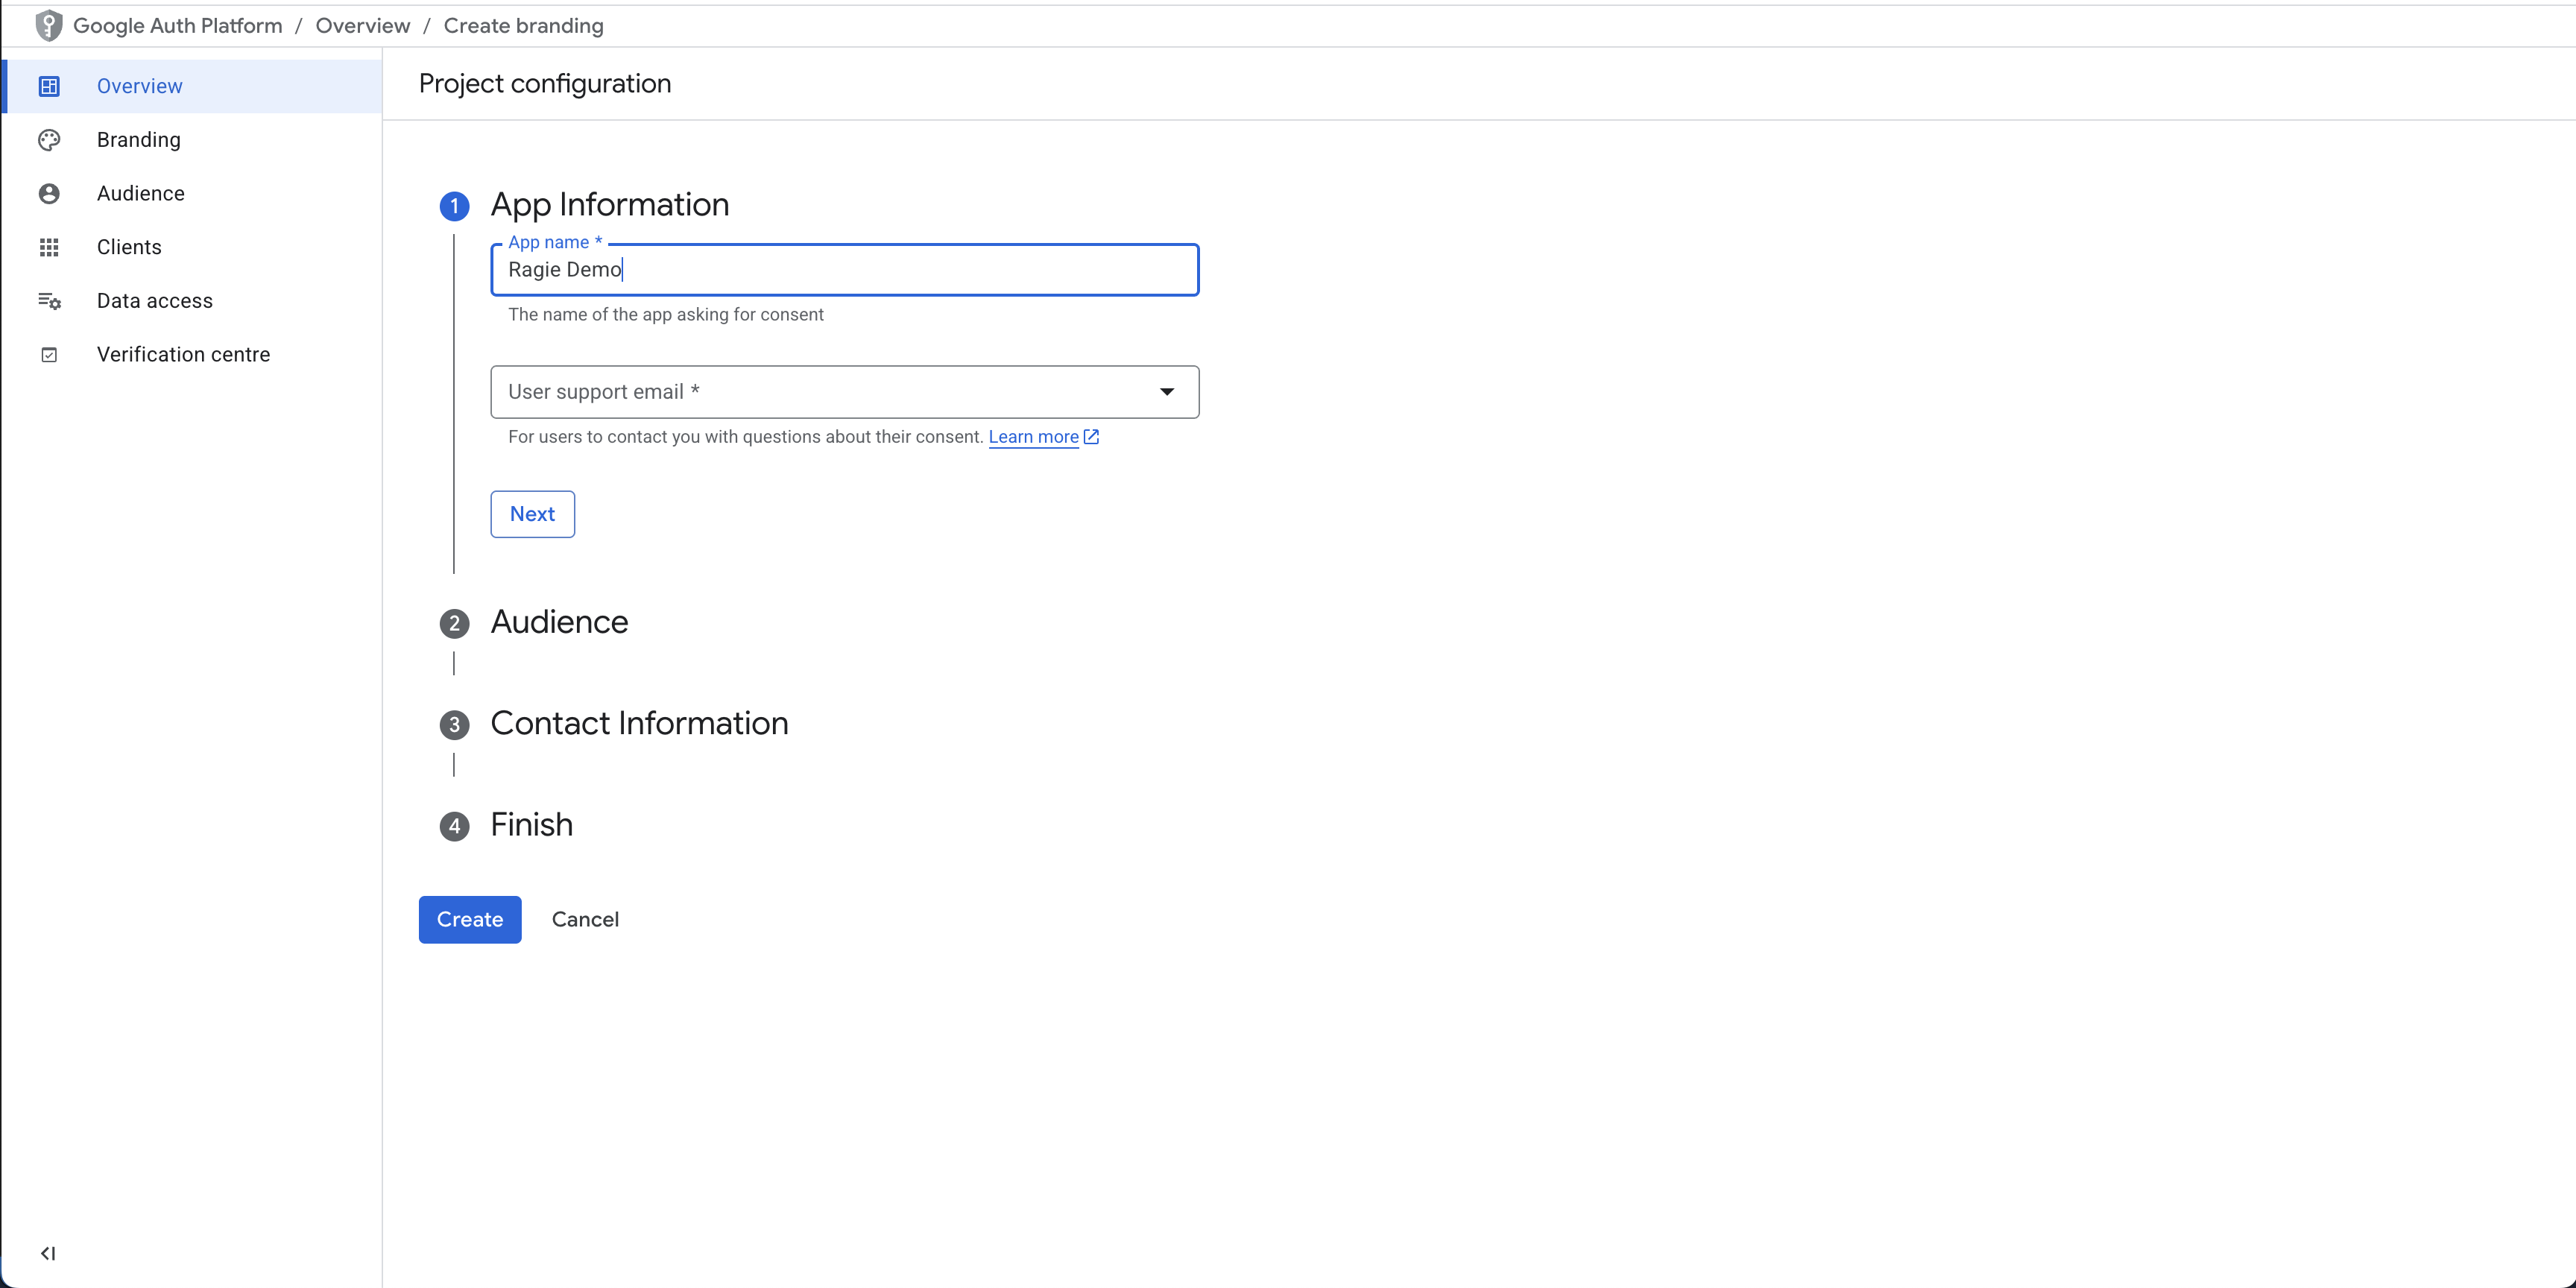Viewport: 2576px width, 1288px height.
Task: Collapse the sidebar with the bottom arrow icon
Action: [x=48, y=1253]
